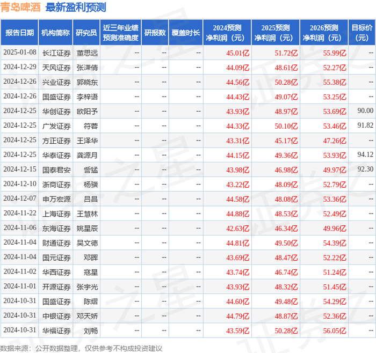Select the 2024预测净利润 column header

(x=227, y=33)
